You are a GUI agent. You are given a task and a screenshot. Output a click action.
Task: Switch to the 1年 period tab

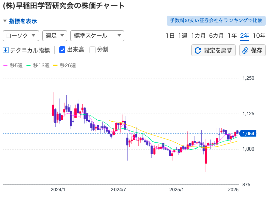pos(232,36)
